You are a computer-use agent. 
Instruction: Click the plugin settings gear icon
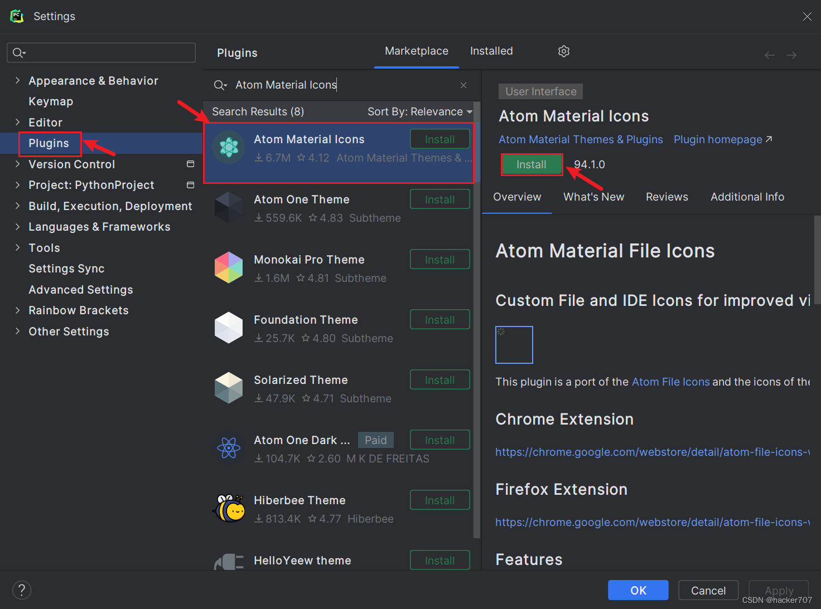[564, 51]
